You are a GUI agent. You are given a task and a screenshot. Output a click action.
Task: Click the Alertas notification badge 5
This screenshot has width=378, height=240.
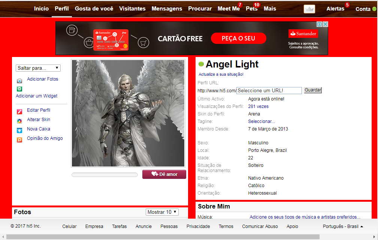[x=347, y=4]
